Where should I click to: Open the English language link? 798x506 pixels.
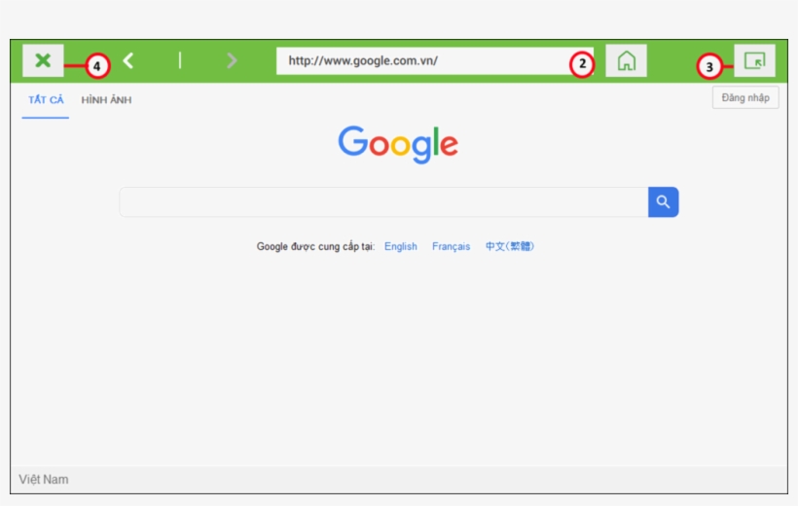(x=401, y=246)
